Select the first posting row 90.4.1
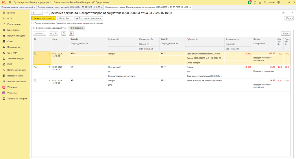296x159 pixels. tap(87, 54)
